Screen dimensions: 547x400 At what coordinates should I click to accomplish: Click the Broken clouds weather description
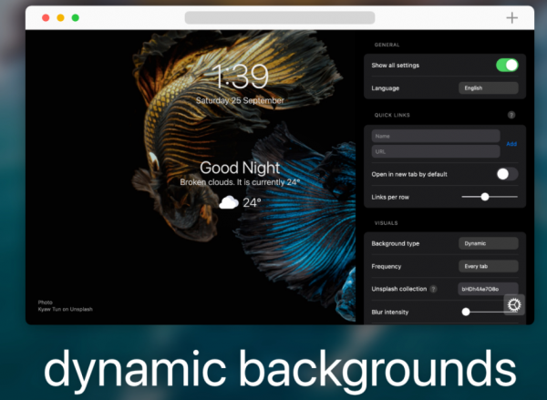coord(240,182)
